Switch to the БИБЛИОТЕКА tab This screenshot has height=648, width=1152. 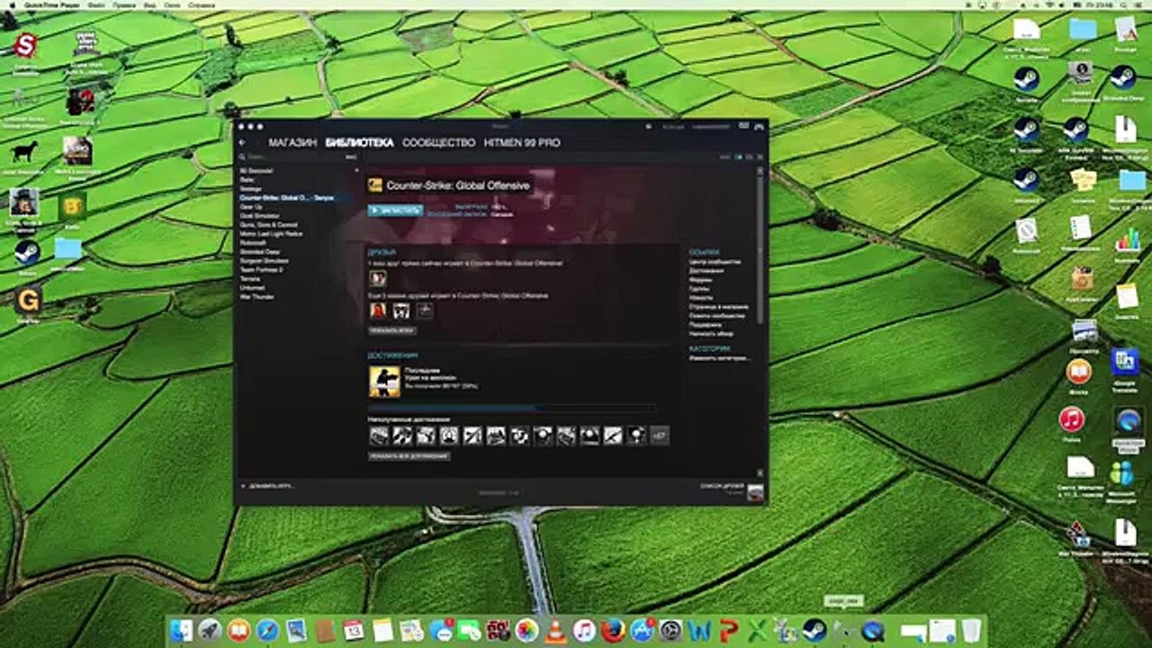[x=359, y=143]
